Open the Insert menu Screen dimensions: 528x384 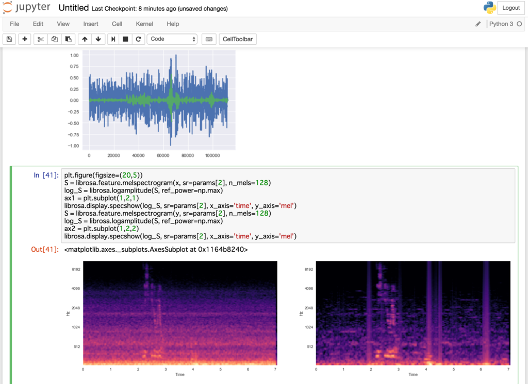(91, 24)
